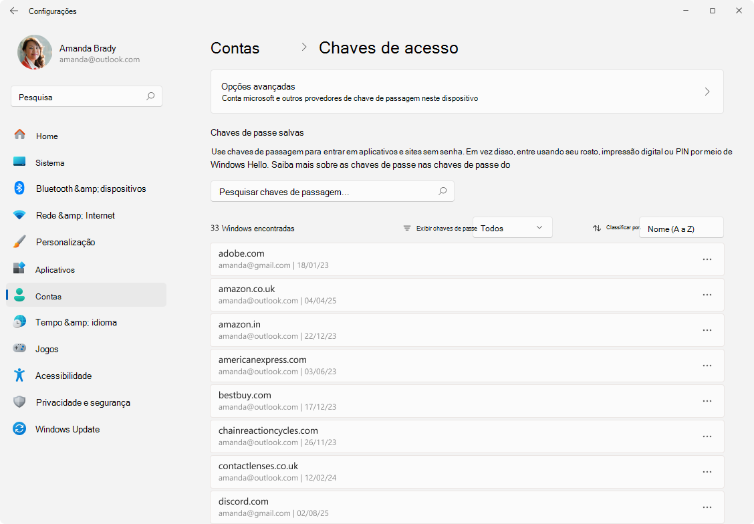Open more options for amazon.co.uk
The height and width of the screenshot is (524, 754).
707,295
